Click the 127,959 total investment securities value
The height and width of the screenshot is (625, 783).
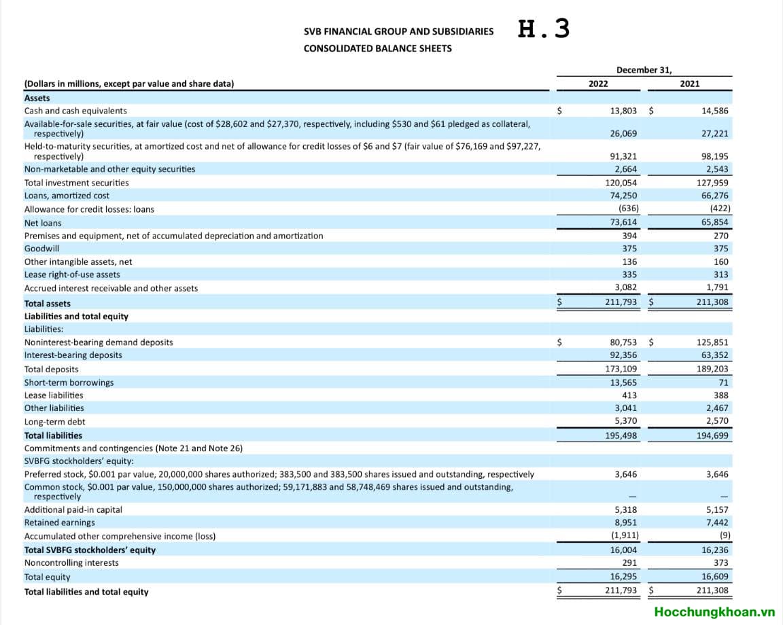pos(712,183)
